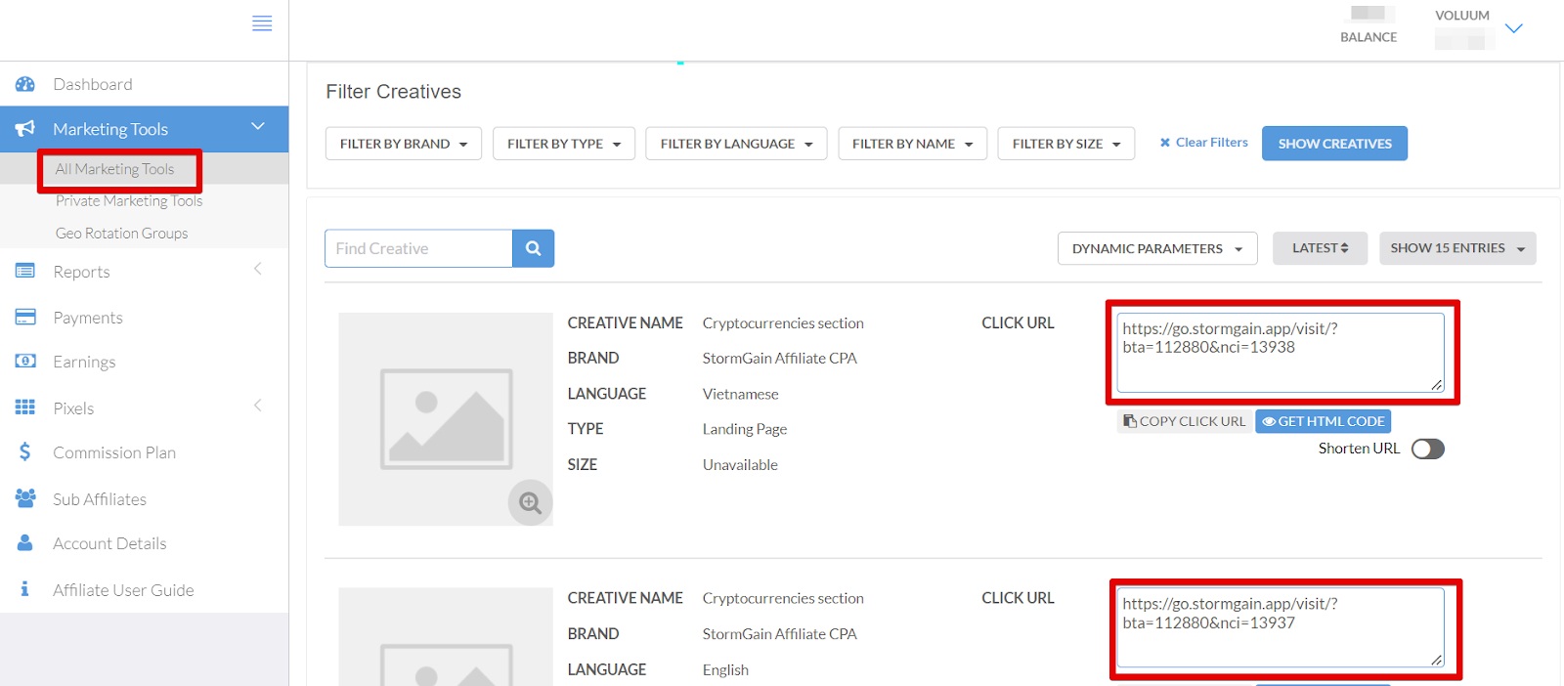The image size is (1564, 686).
Task: Click the magnifier search button
Action: point(533,248)
